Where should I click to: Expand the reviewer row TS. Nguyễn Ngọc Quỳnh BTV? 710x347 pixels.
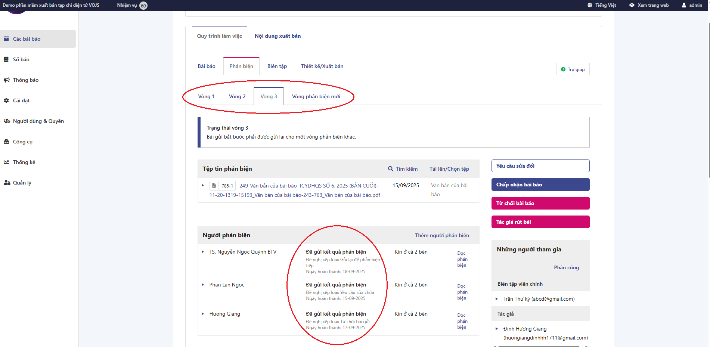203,252
